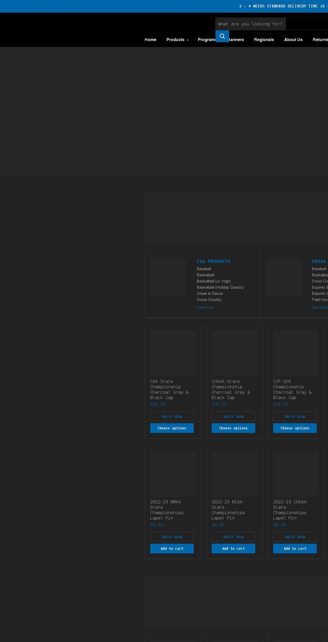328x642 pixels.
Task: Open the CAA Products thumbnail image
Action: 168,277
